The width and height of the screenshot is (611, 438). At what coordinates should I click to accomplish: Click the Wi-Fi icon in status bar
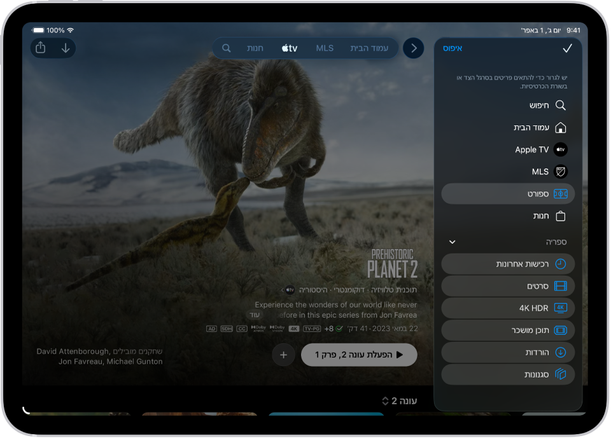[70, 30]
